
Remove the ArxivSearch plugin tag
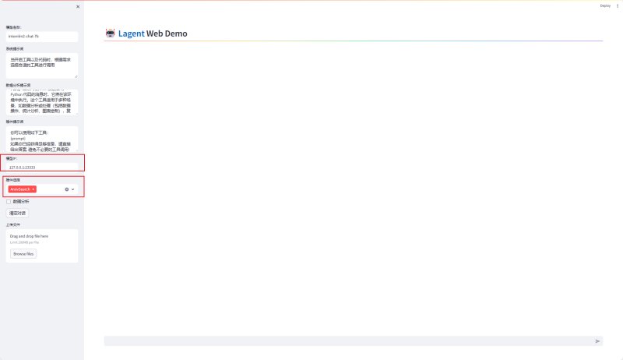coord(33,189)
